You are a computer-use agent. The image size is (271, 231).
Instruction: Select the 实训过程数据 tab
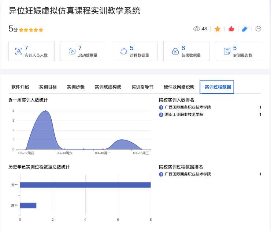(x=218, y=87)
